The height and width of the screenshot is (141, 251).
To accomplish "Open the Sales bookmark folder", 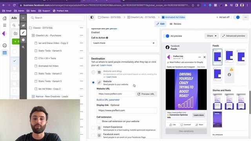I will (x=31, y=11).
